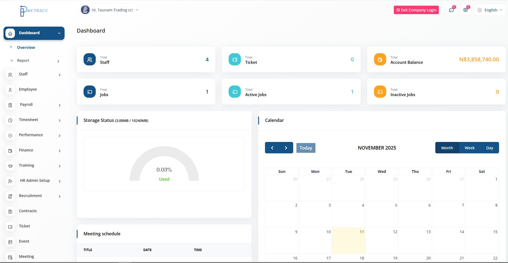Click the Employee sidebar icon

click(10, 90)
